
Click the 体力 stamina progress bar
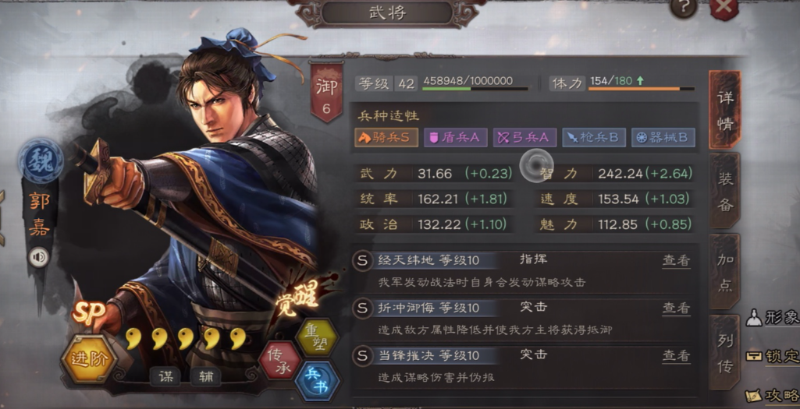(642, 89)
